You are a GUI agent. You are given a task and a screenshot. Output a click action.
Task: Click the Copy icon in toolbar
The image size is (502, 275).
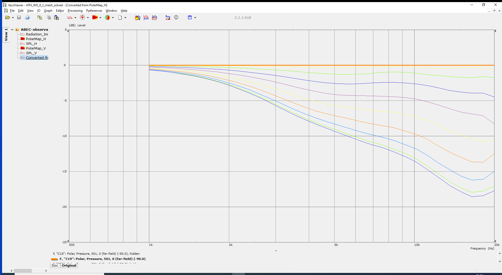point(49,17)
